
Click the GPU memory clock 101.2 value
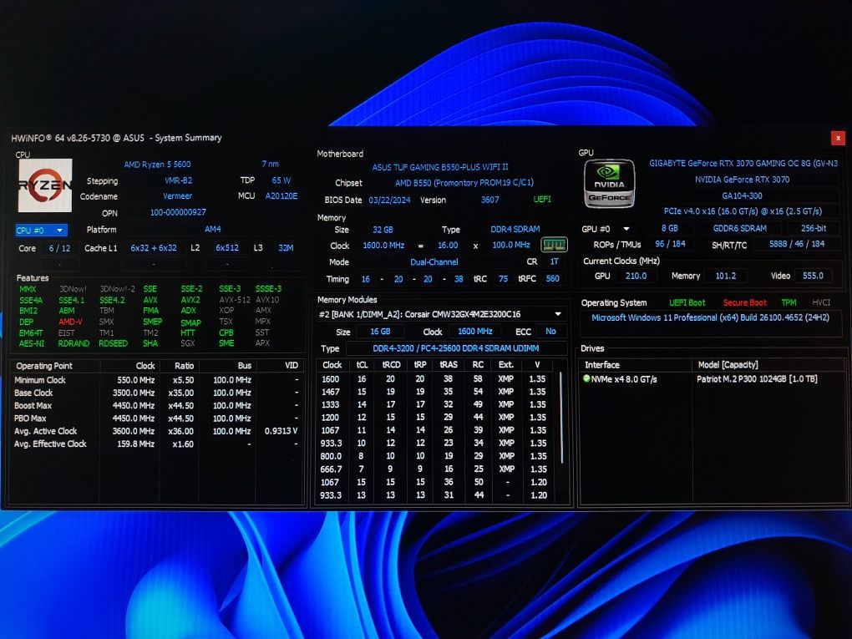(725, 276)
